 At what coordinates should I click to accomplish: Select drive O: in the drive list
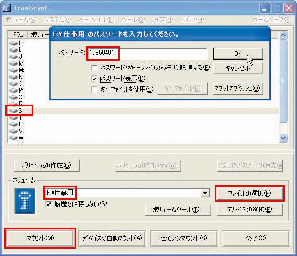pyautogui.click(x=17, y=84)
